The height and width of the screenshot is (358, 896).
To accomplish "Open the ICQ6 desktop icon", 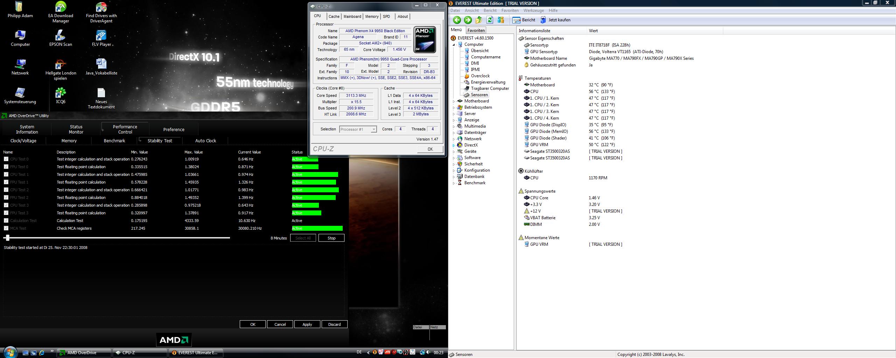I will coord(61,95).
